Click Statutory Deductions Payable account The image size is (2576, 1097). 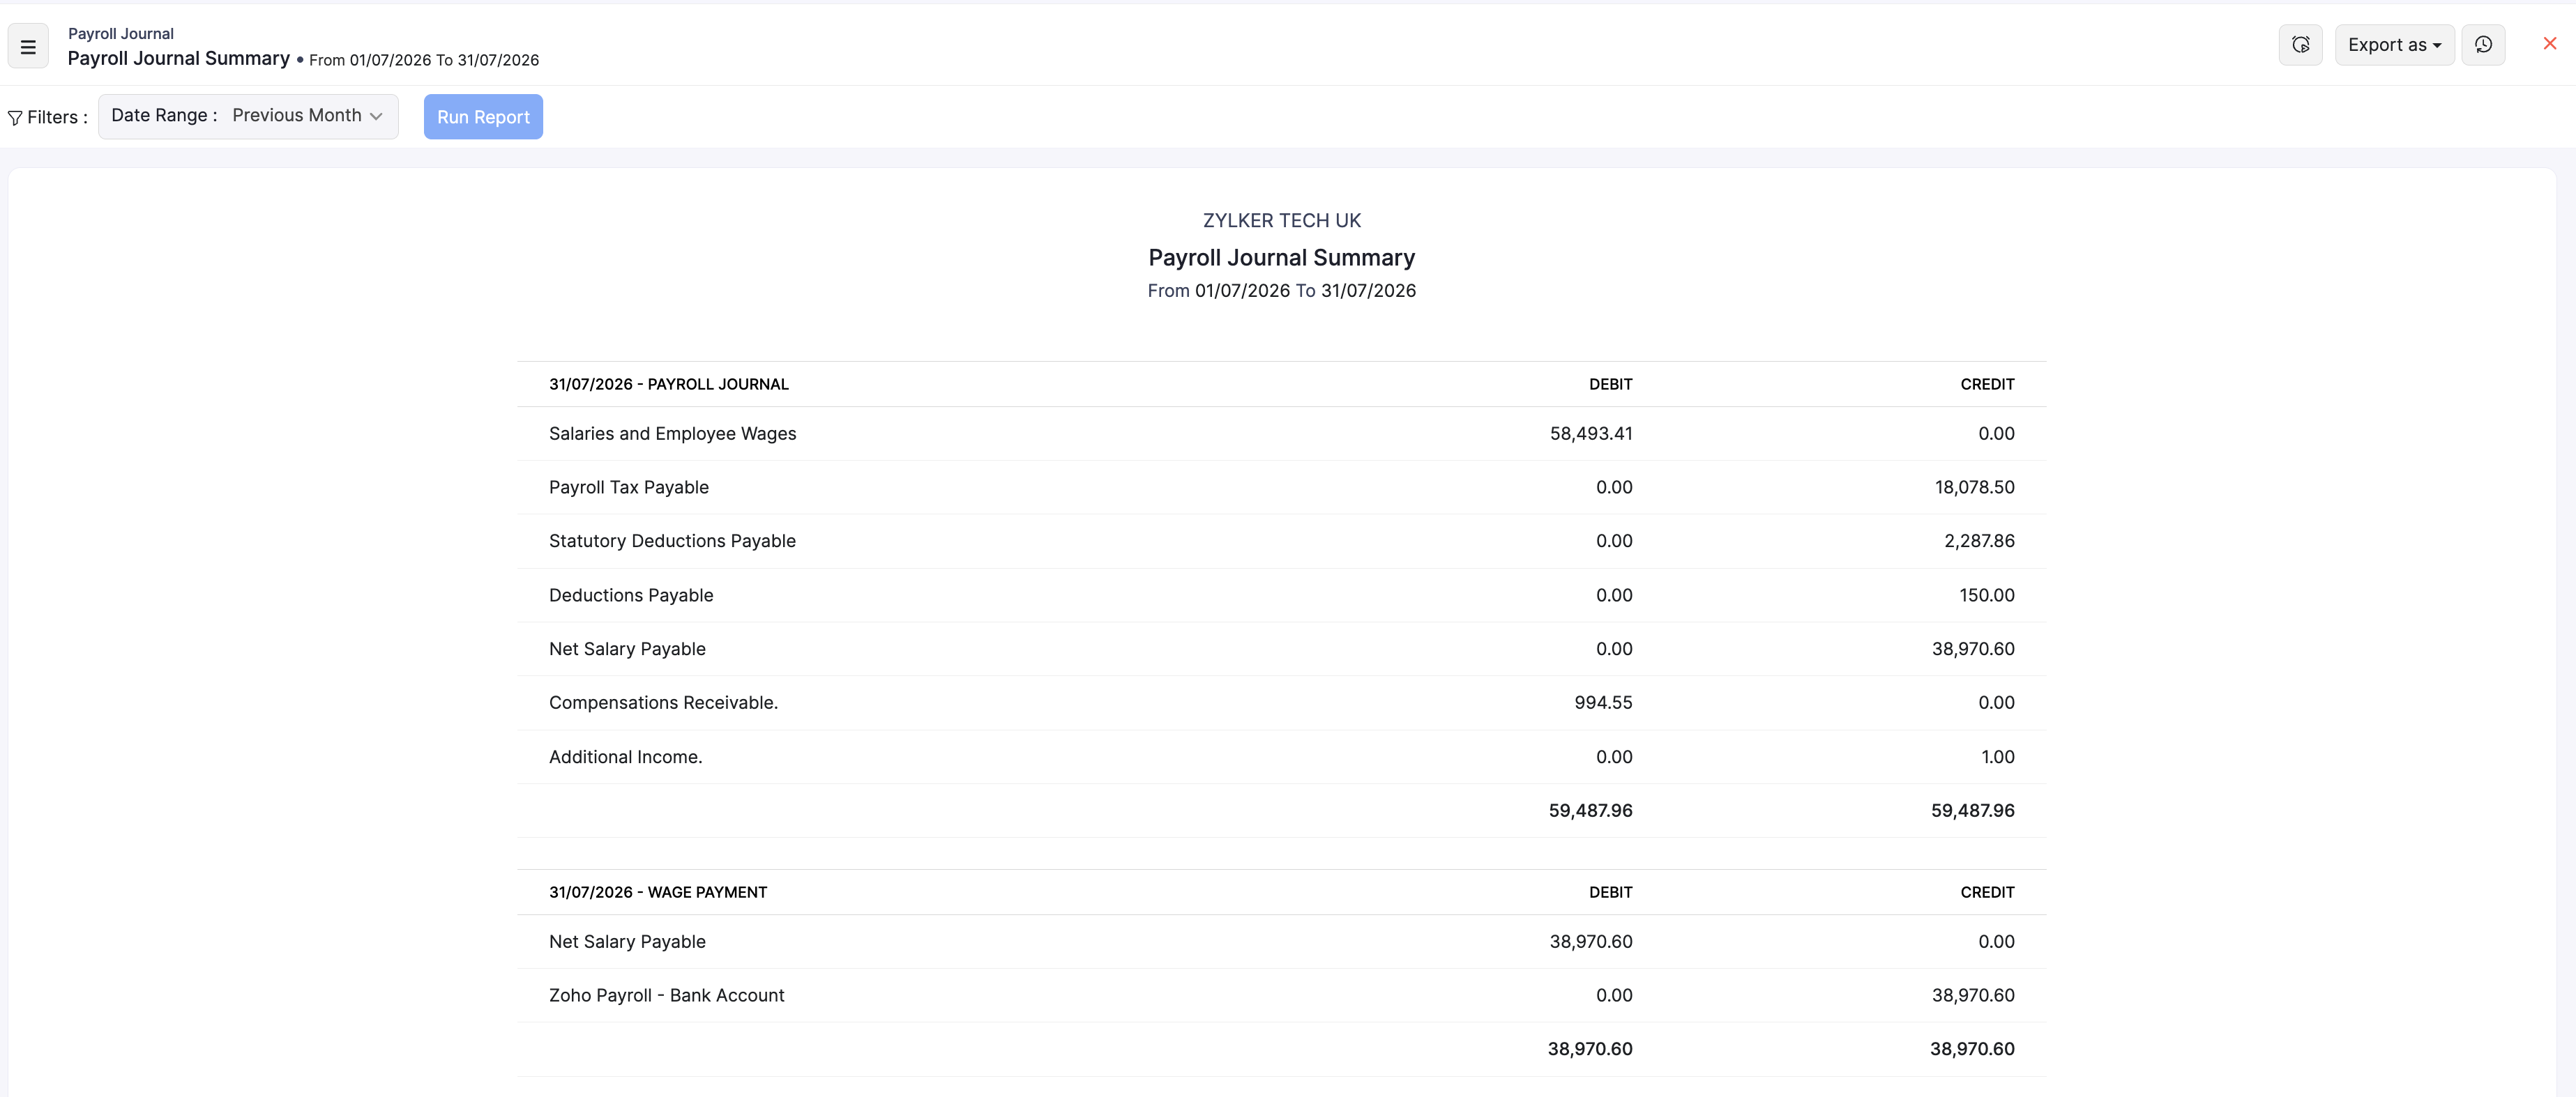pos(672,542)
